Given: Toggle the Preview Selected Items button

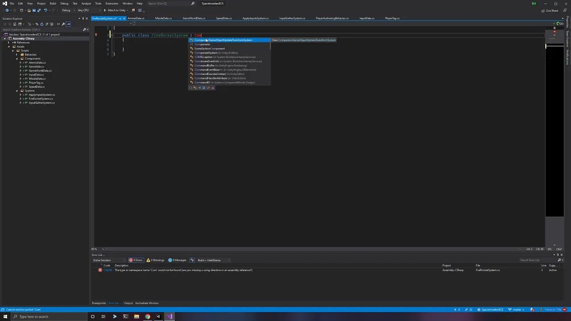Looking at the screenshot, I should coord(68,24).
